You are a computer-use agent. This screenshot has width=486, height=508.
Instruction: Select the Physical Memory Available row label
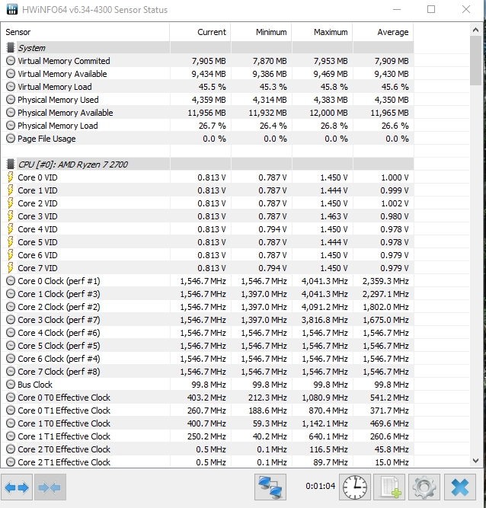click(65, 113)
